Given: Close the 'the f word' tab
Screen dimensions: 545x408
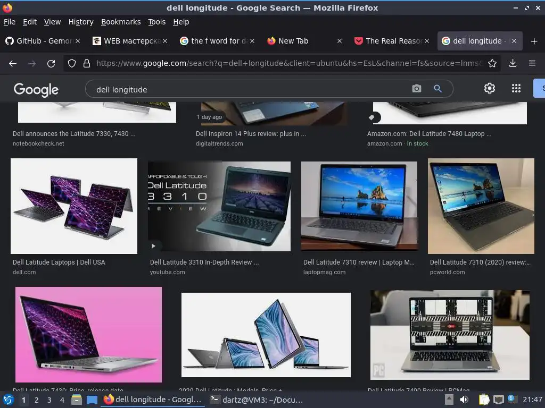Looking at the screenshot, I should tap(252, 41).
